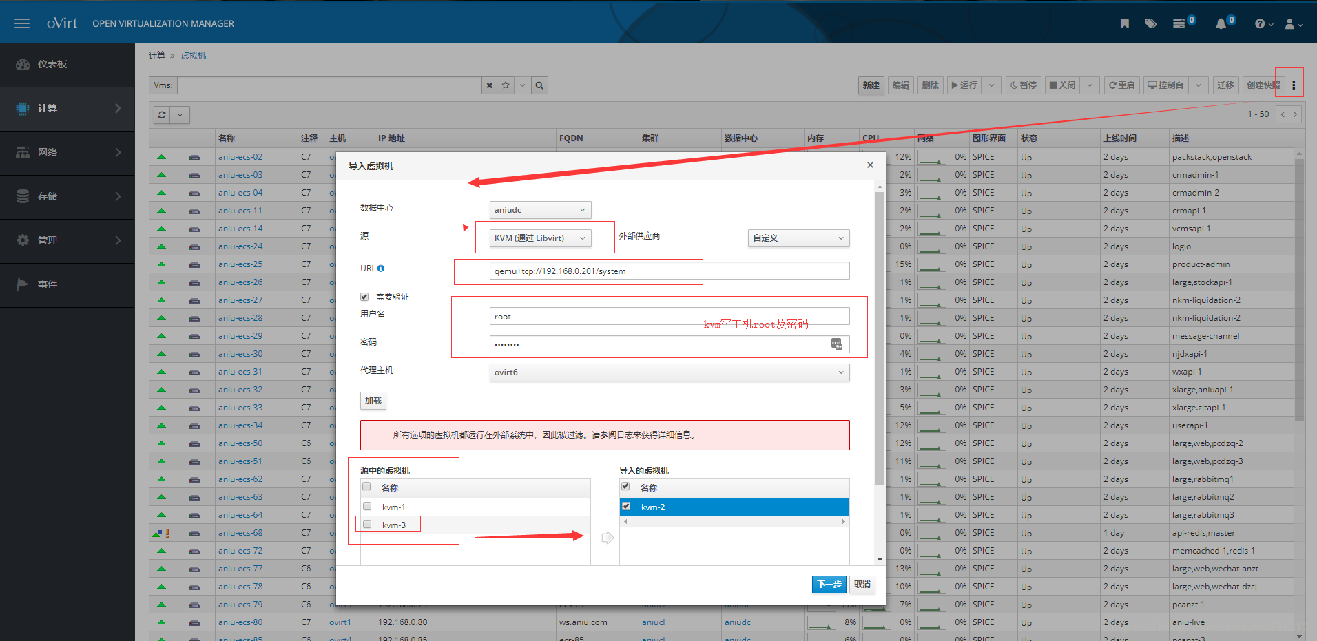Expand the 存储 menu
1317x641 pixels.
[x=68, y=197]
